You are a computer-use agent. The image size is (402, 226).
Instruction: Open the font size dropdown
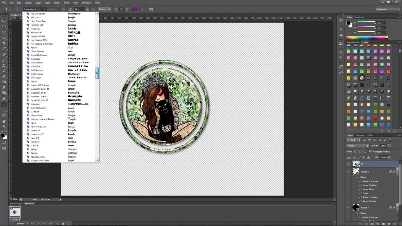click(87, 9)
